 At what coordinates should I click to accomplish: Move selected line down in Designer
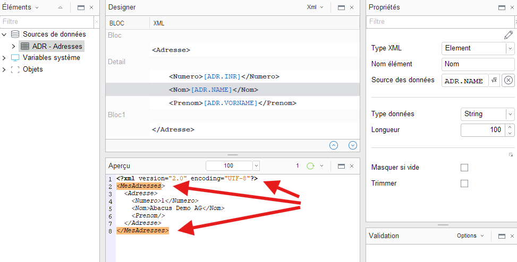click(x=353, y=145)
